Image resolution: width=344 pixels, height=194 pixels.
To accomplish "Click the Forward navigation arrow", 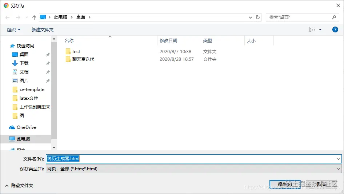I will point(18,17).
